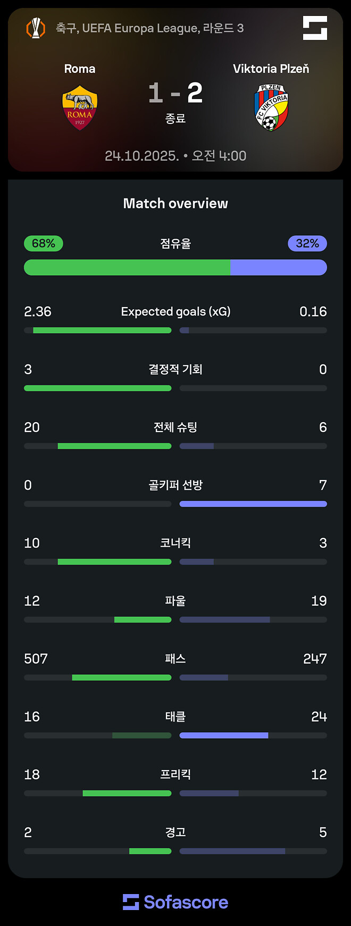Open the Viktoria Plzeň team name

(x=271, y=68)
